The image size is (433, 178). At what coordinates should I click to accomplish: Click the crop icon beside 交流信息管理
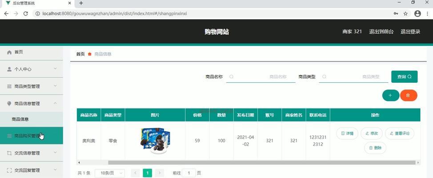click(9, 153)
